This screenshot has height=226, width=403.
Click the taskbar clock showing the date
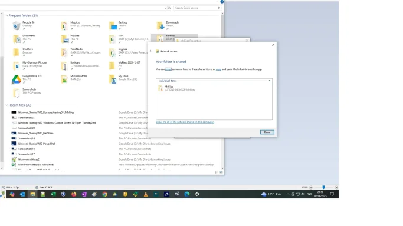point(320,194)
